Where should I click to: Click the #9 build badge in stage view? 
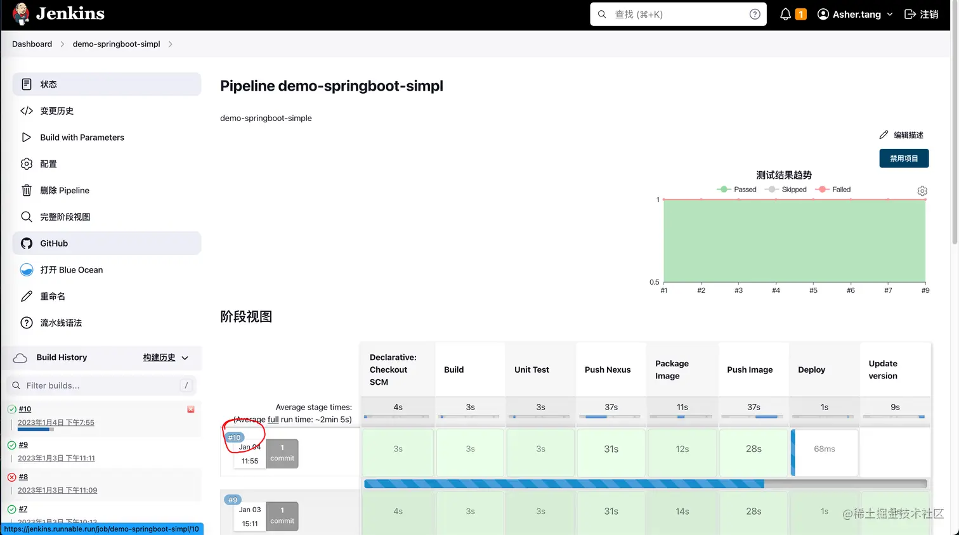click(x=233, y=500)
